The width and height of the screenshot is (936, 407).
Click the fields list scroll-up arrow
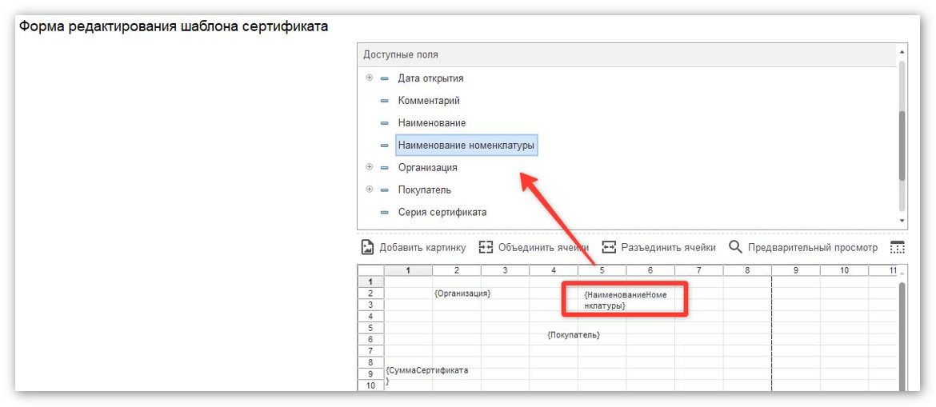(x=902, y=53)
